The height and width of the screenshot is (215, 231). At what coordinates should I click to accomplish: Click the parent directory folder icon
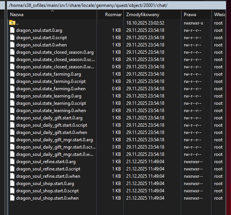[x=12, y=23]
